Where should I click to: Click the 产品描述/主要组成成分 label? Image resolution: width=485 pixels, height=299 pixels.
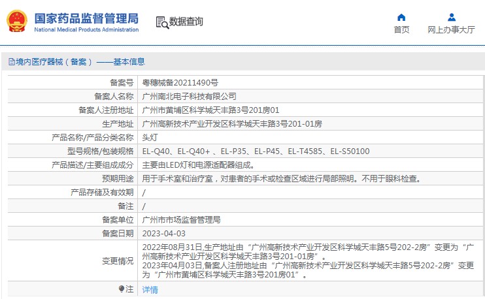pos(92,165)
